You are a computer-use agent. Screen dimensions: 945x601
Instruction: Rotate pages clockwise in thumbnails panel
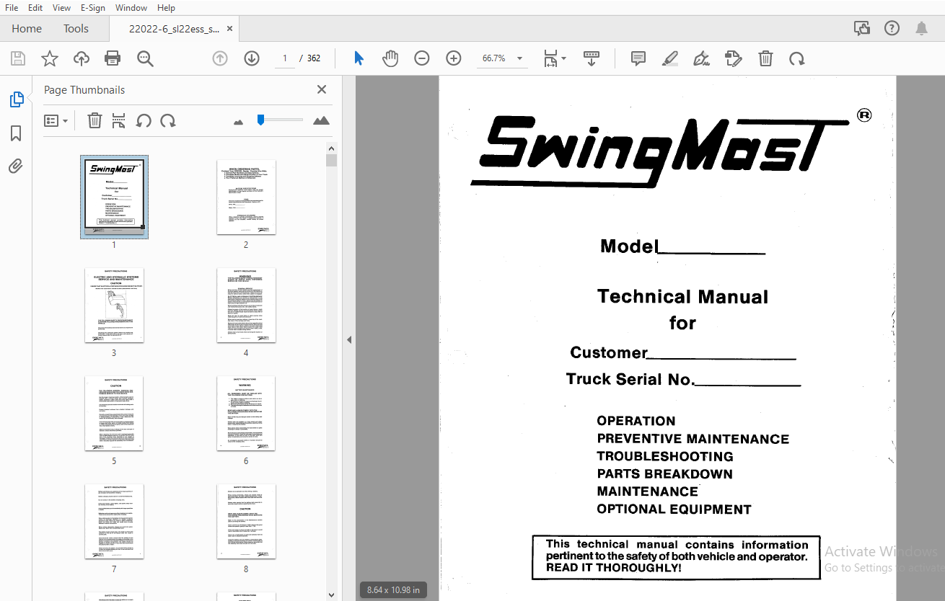[x=168, y=120]
